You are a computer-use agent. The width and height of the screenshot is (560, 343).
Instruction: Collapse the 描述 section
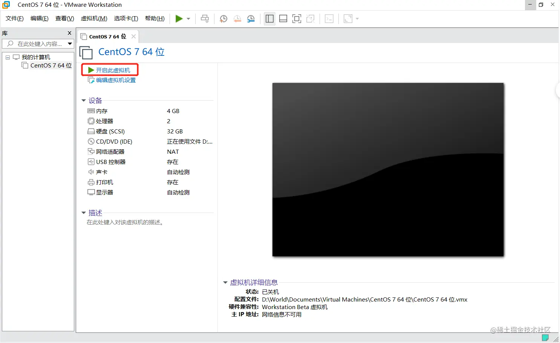[84, 213]
